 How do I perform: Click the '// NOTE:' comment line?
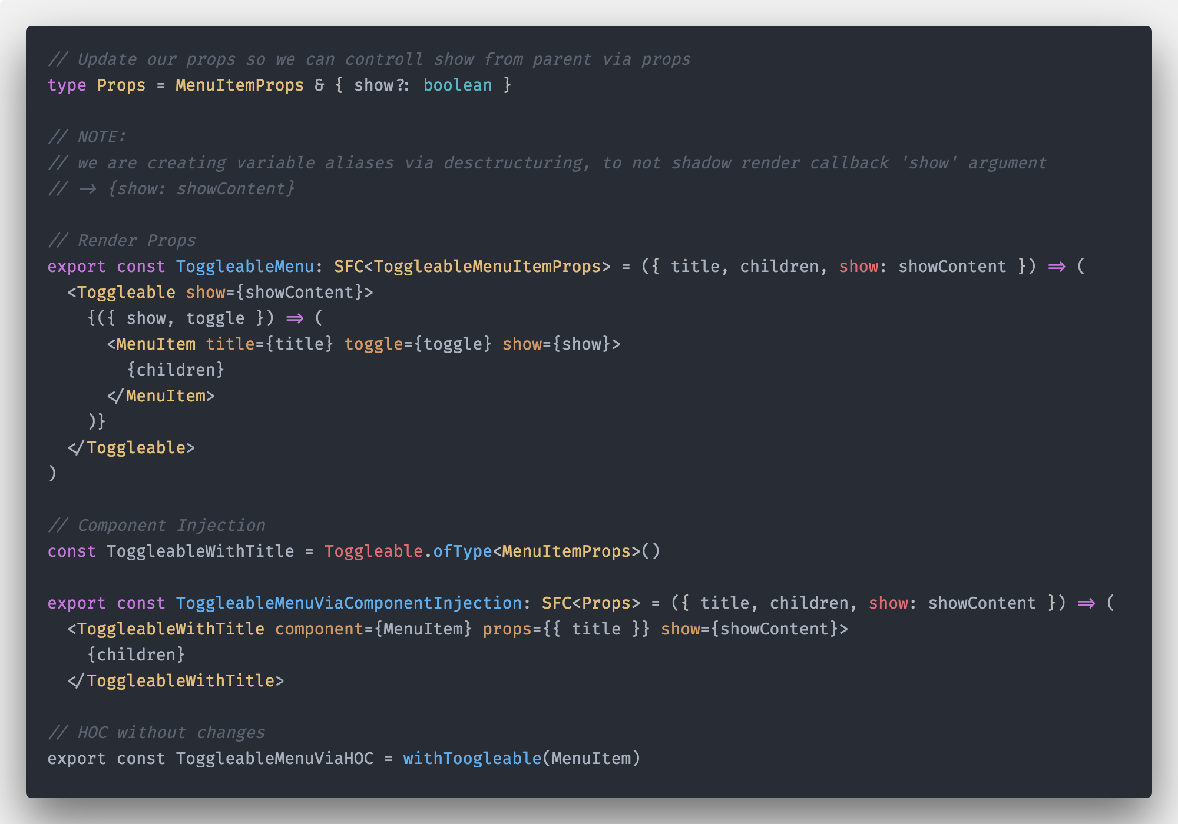(x=87, y=137)
